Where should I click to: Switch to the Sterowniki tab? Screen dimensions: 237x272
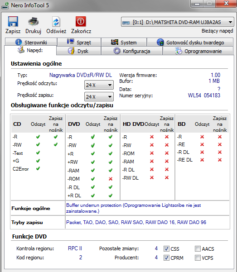pos(31,42)
